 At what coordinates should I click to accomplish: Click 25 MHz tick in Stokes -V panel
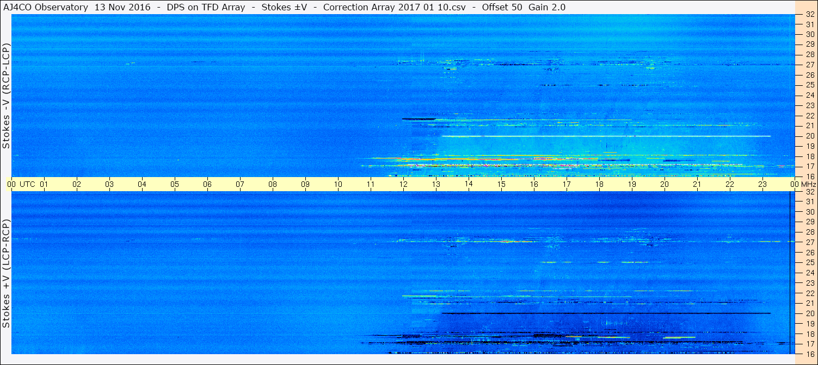click(x=810, y=85)
